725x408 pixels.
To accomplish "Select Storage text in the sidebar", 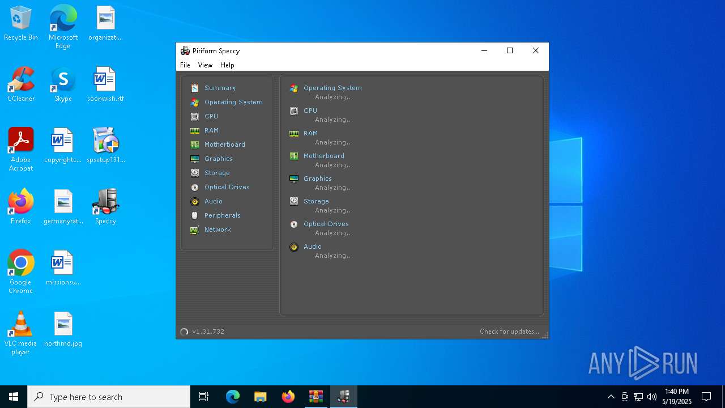I will click(217, 173).
